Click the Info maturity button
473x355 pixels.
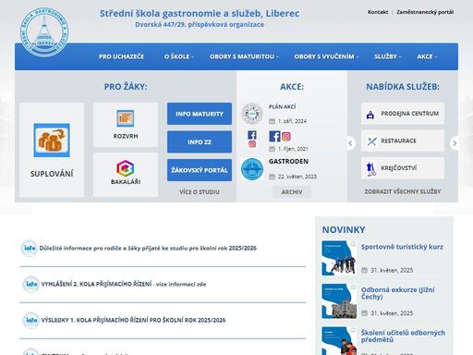(x=200, y=114)
